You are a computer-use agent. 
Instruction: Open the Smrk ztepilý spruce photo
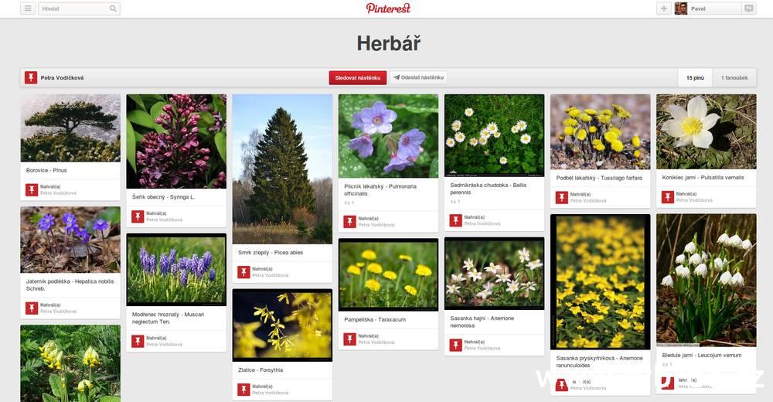(x=282, y=169)
